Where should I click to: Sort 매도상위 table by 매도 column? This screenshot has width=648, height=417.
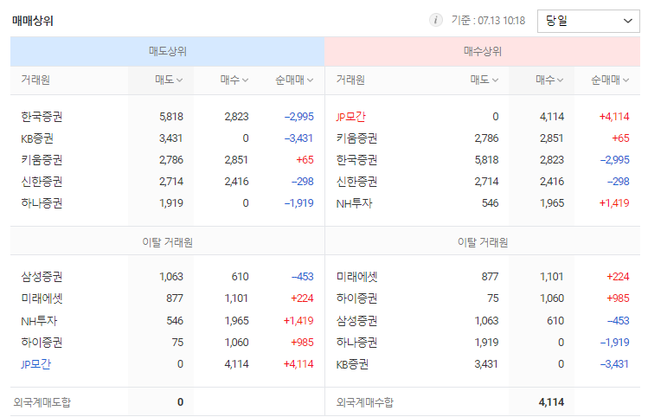pyautogui.click(x=169, y=80)
